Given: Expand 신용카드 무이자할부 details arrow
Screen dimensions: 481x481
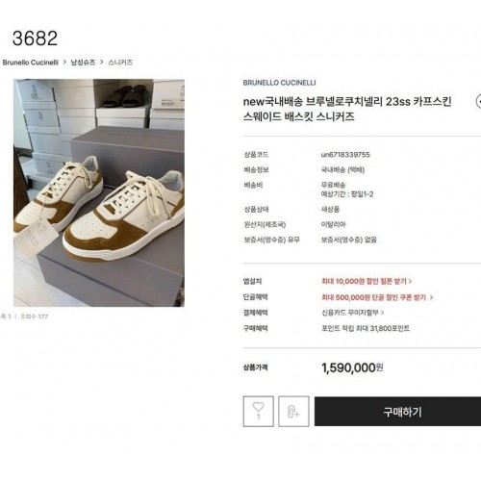Looking at the screenshot, I should (x=382, y=313).
